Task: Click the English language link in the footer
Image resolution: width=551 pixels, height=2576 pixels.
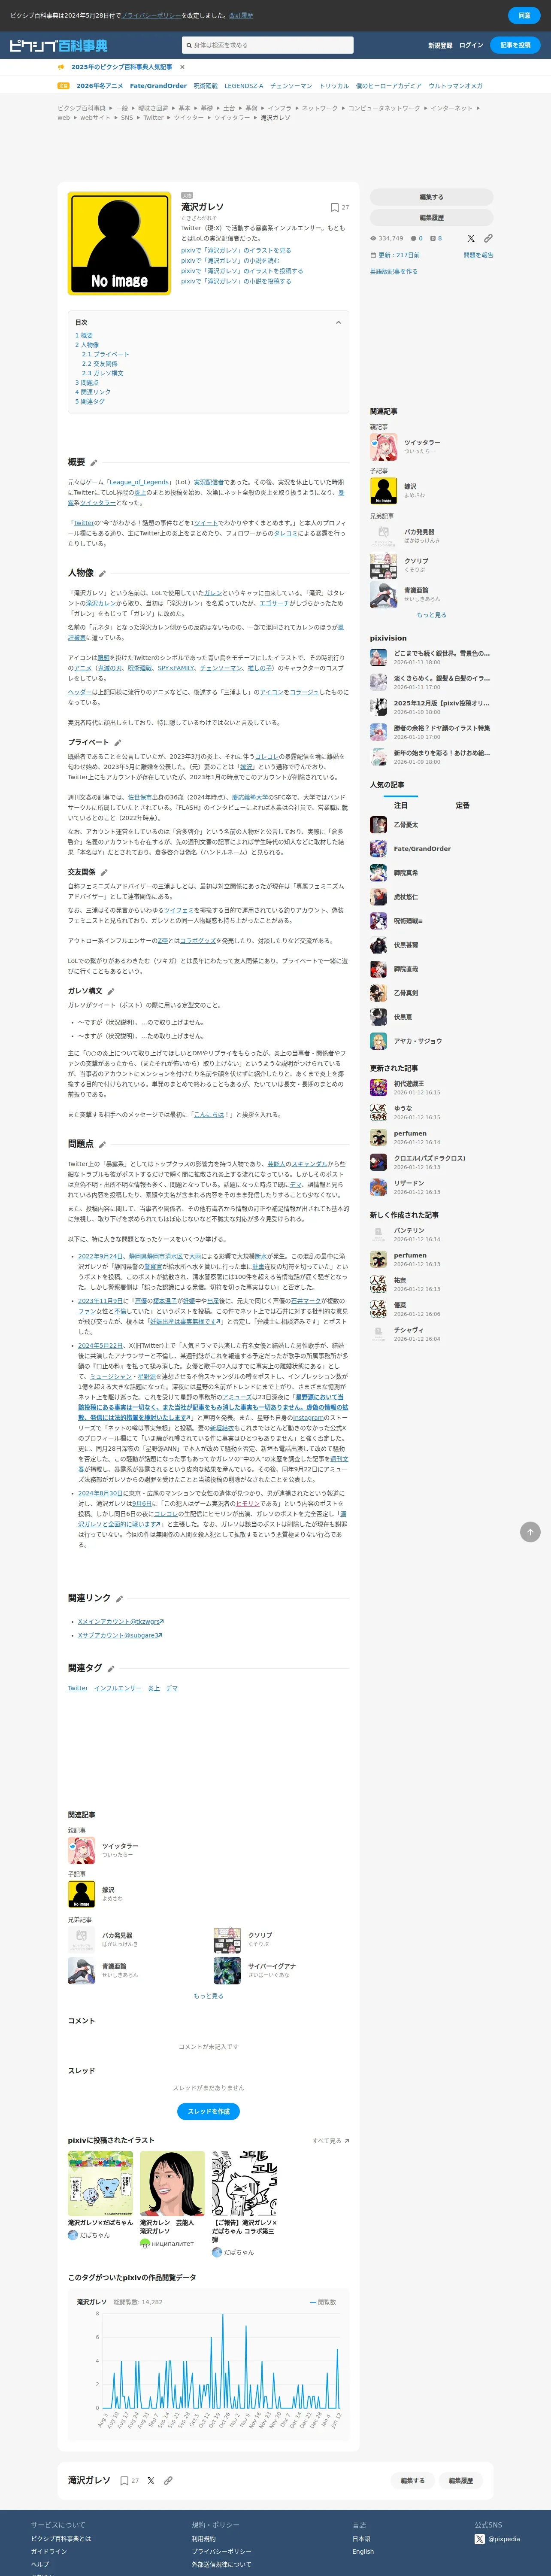Action: click(x=363, y=2551)
